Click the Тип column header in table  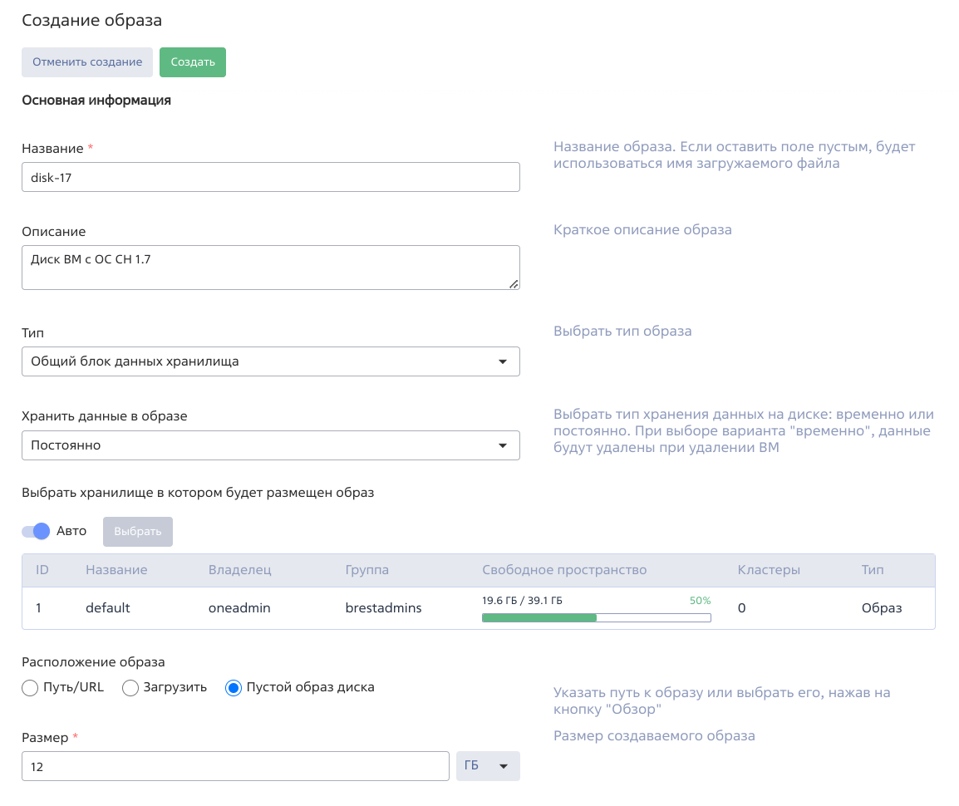[x=873, y=570]
